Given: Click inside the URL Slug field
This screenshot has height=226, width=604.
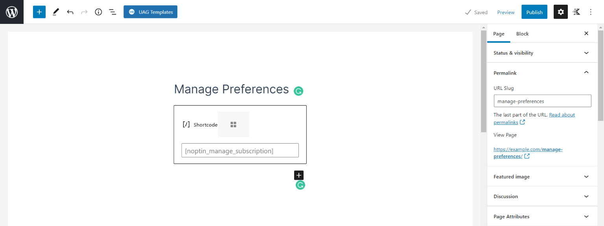Looking at the screenshot, I should [542, 101].
